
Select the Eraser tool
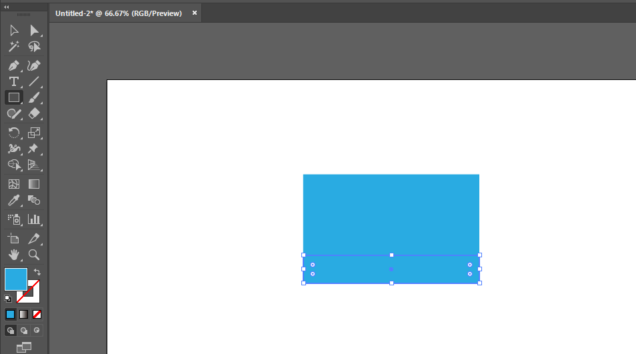(x=34, y=114)
